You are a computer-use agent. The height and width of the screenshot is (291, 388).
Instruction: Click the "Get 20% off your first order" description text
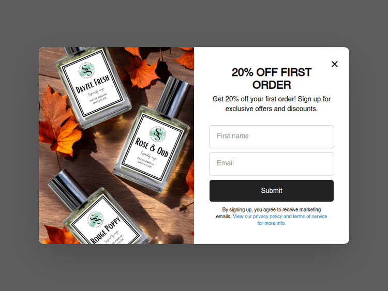point(272,104)
